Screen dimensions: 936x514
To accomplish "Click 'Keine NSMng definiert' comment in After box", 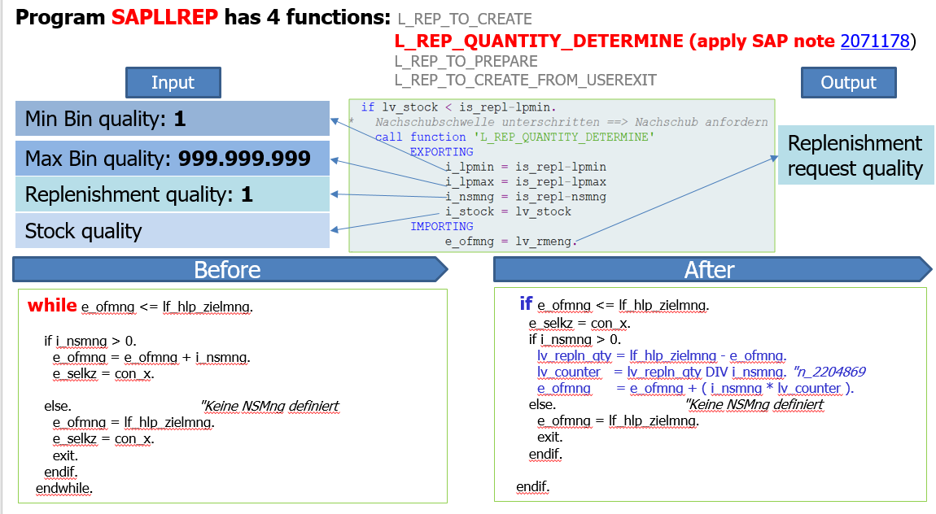I will click(754, 405).
